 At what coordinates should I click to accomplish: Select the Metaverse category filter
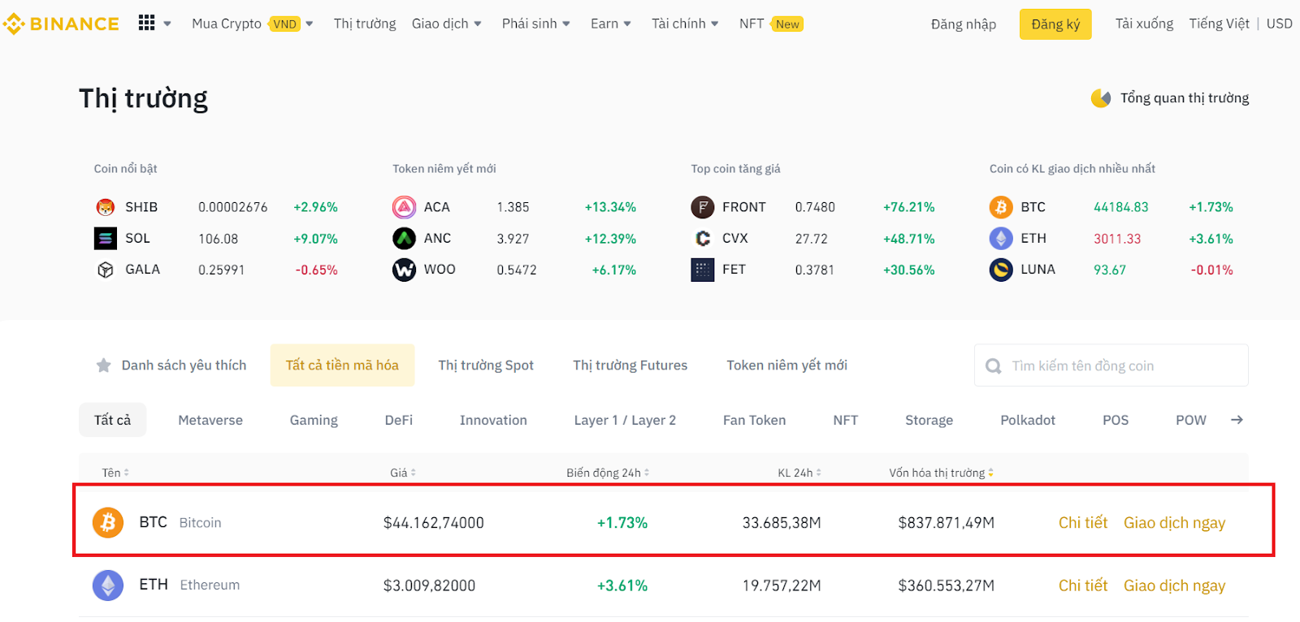210,420
